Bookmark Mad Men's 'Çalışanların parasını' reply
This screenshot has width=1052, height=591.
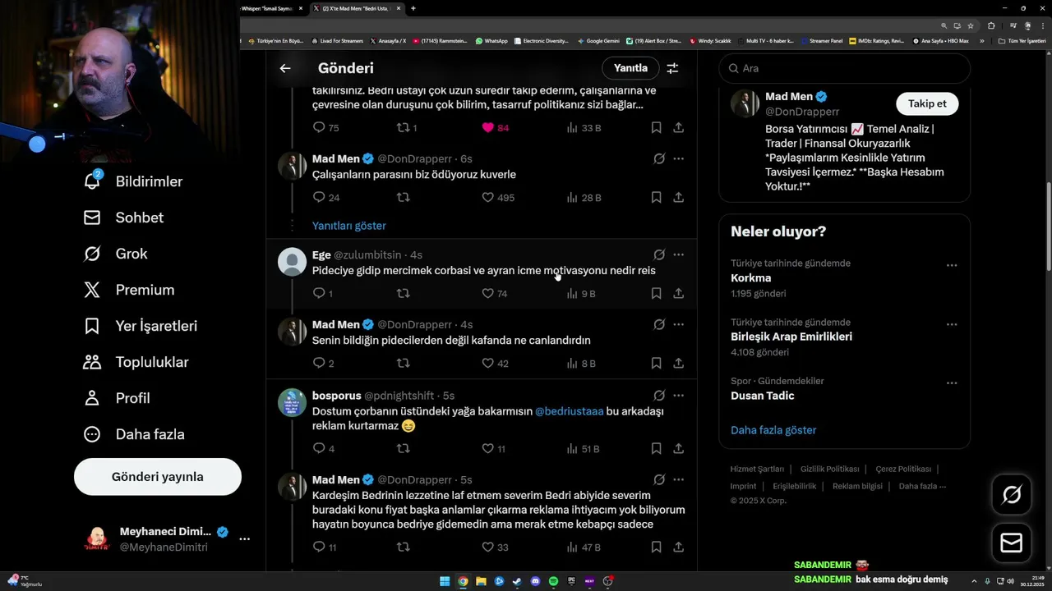point(656,198)
